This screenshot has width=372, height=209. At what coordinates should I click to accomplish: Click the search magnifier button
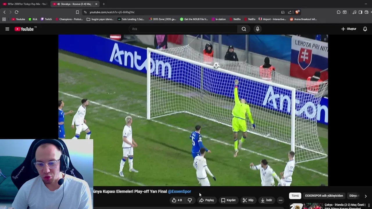tap(244, 29)
